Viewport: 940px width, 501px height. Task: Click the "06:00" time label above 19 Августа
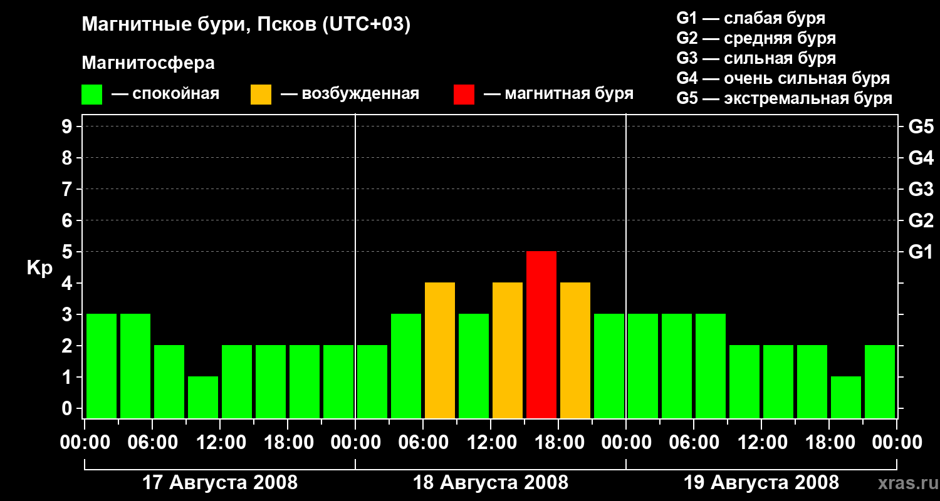tap(694, 443)
